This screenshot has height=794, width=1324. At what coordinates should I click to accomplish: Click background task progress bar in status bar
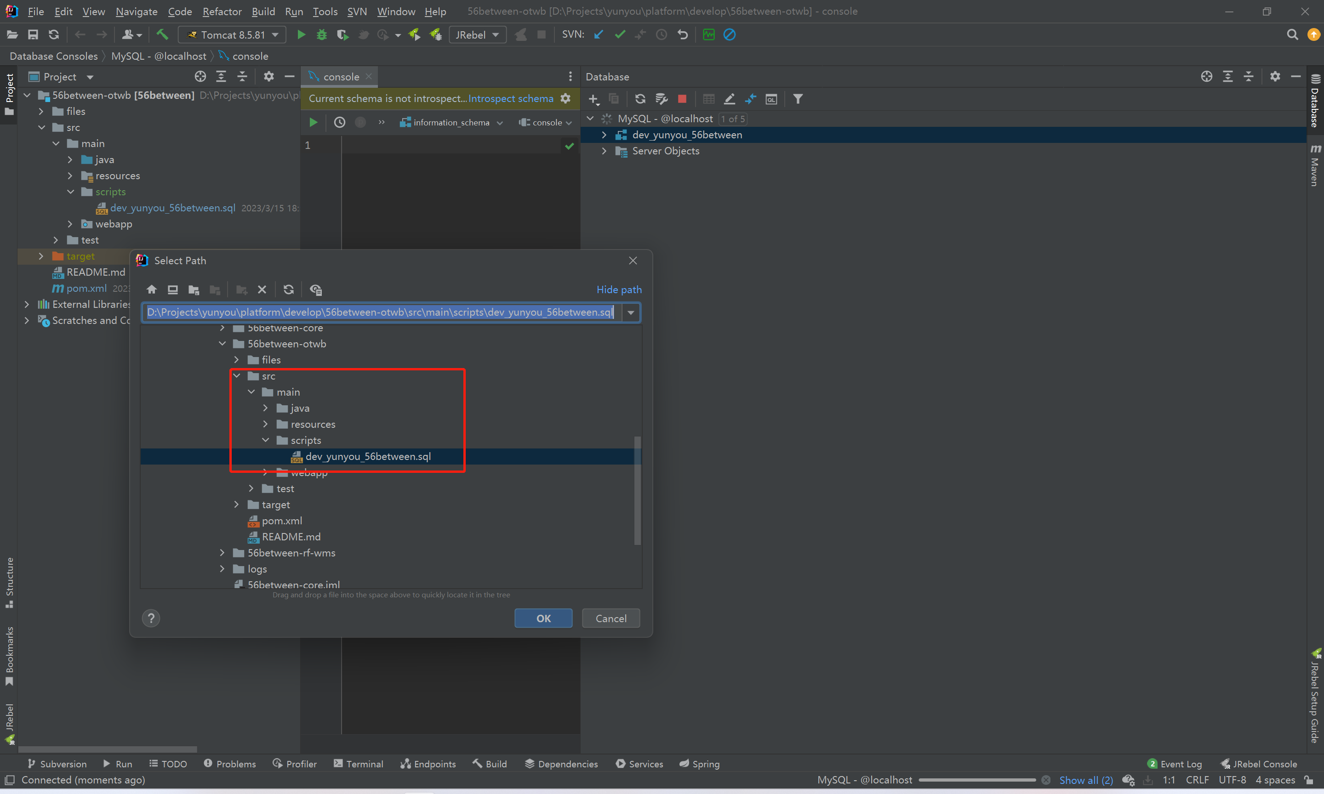tap(977, 780)
